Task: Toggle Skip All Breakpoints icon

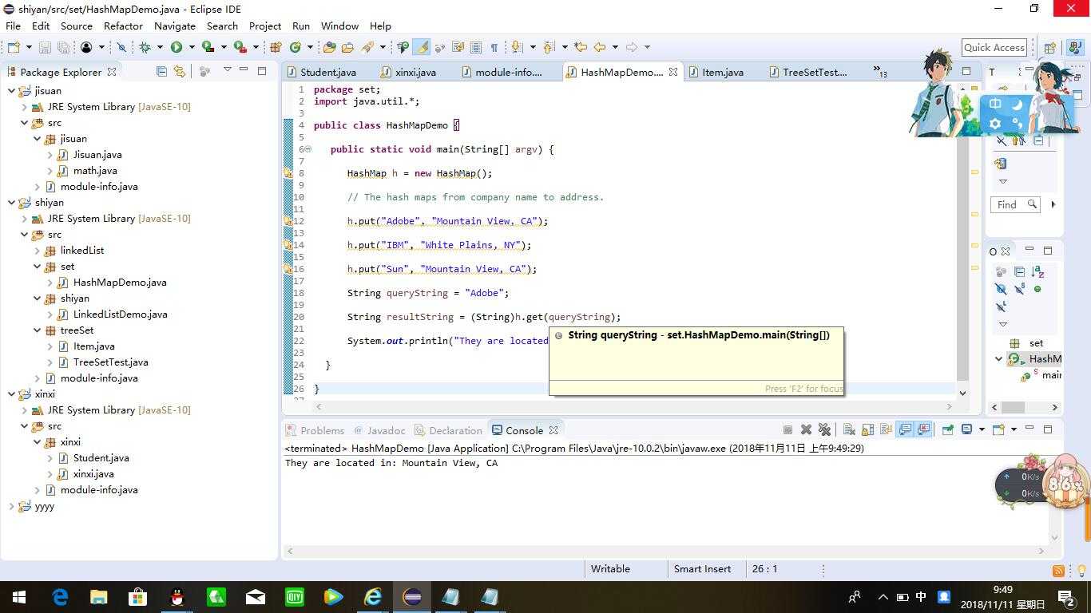Action: 121,47
